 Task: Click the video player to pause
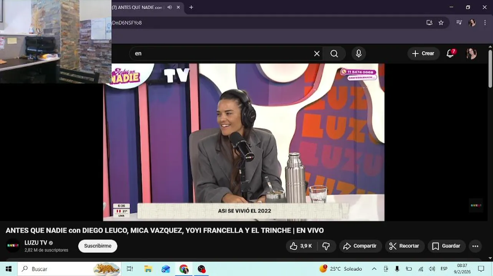click(243, 142)
